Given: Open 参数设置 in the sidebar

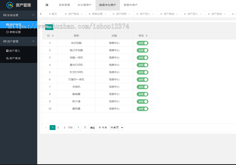Looking at the screenshot, I should [x=19, y=32].
